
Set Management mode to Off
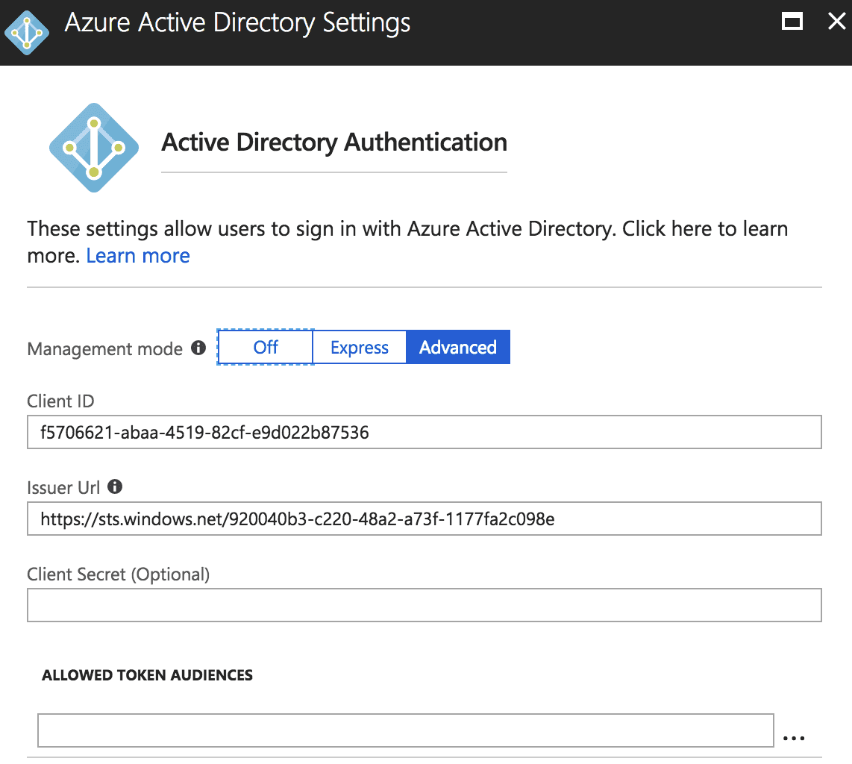tap(265, 347)
